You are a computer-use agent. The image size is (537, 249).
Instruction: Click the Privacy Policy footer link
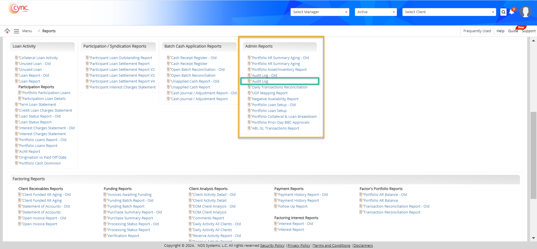[299, 245]
